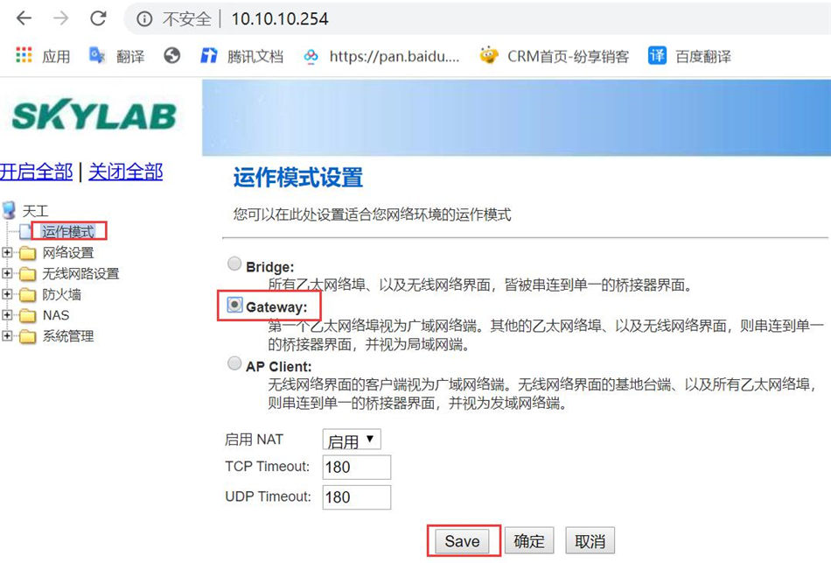Select 运作模式 in the sidebar tree

[x=69, y=230]
